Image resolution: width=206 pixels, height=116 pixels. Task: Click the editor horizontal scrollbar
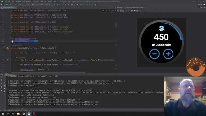pos(48,72)
